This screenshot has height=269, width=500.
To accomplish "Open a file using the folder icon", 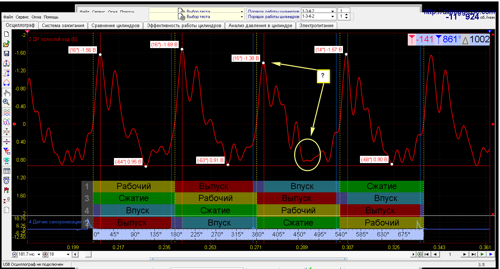I will coord(6,44).
